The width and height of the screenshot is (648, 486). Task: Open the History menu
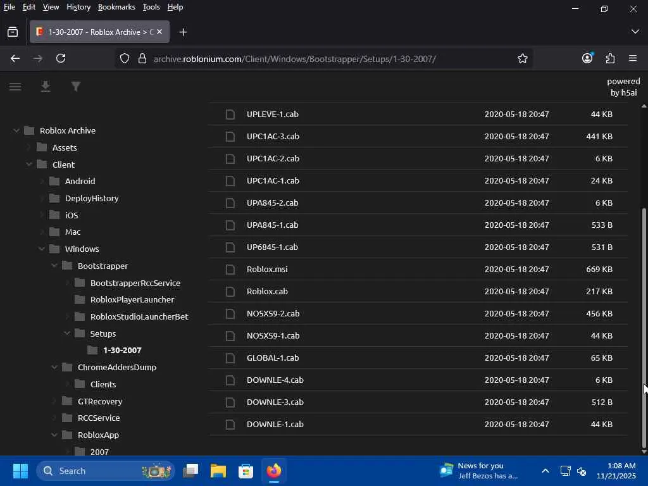point(78,7)
